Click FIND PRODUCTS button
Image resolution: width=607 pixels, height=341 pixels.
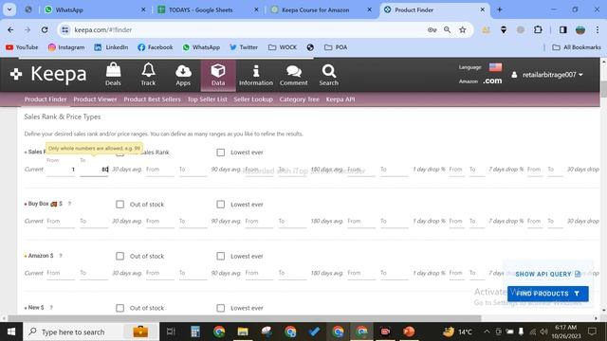click(548, 294)
